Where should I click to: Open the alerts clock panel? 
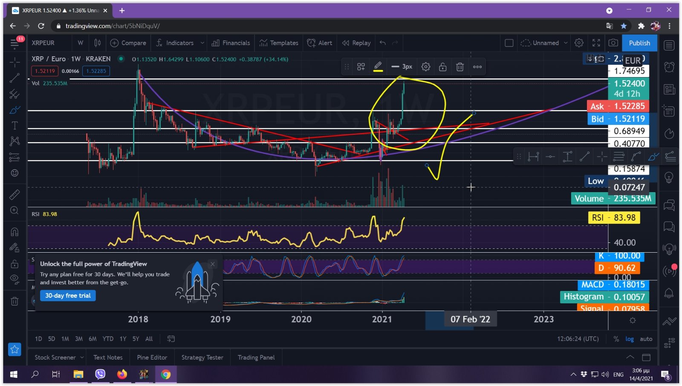(669, 67)
